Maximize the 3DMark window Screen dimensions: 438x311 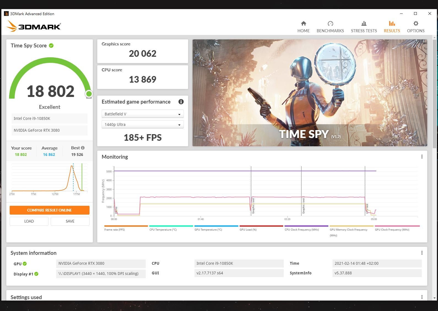(x=415, y=13)
